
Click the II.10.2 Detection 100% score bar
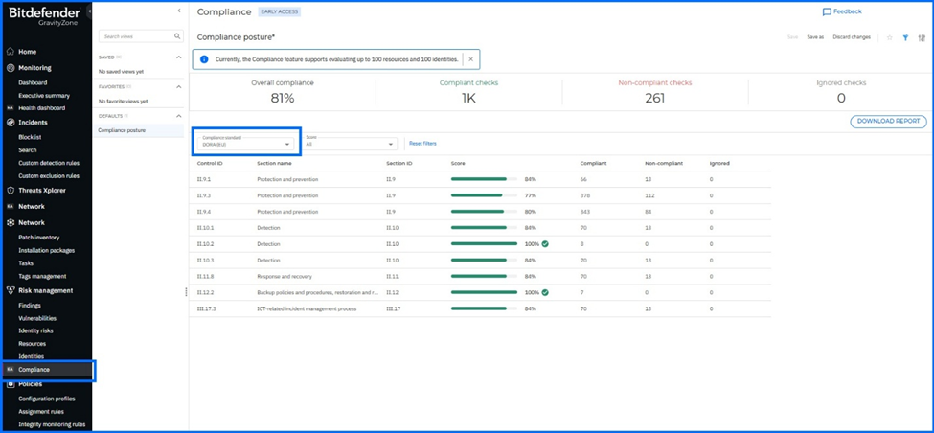[x=485, y=243]
